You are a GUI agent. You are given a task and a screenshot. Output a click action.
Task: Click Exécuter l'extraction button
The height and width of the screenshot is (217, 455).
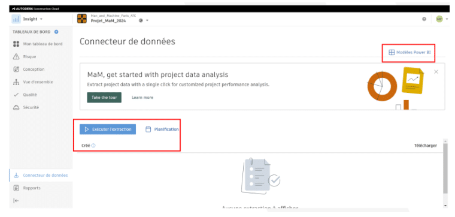click(x=108, y=129)
